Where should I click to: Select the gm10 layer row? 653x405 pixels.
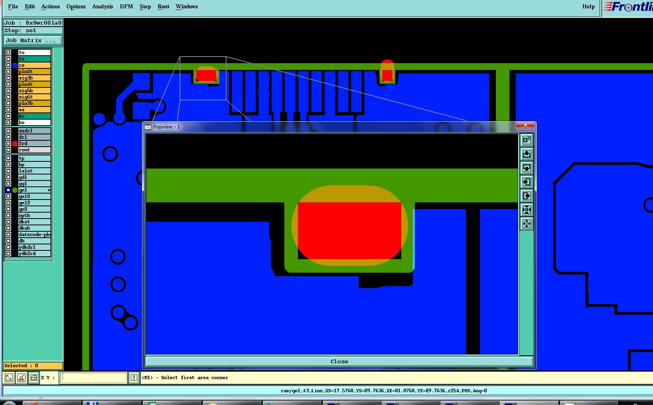(34, 196)
